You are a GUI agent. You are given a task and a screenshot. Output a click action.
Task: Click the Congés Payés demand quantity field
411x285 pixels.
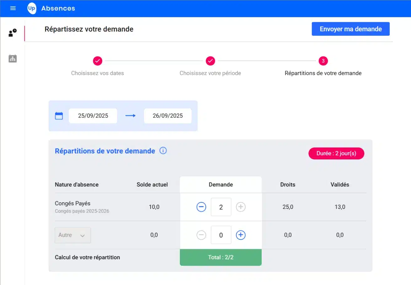[221, 207]
